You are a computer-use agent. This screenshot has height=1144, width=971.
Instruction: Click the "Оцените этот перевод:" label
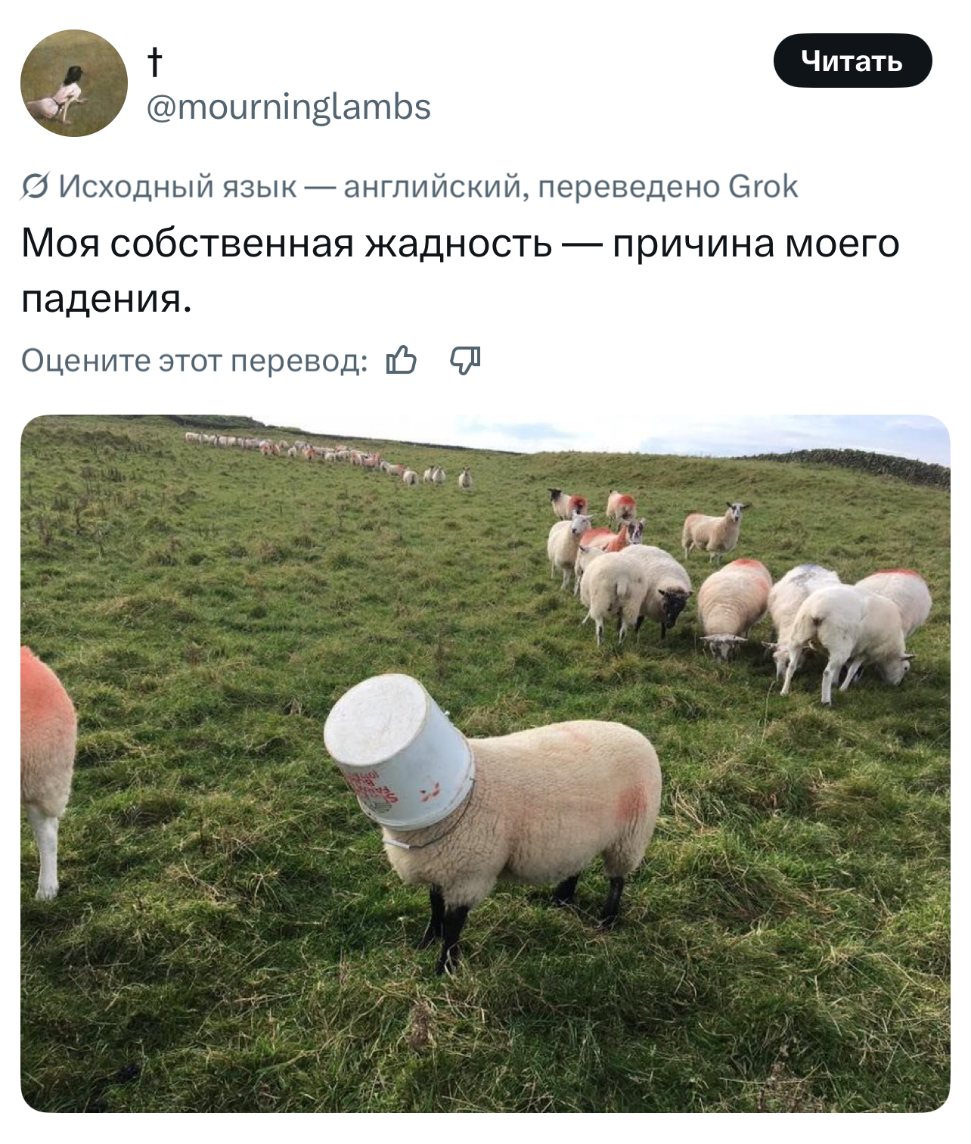pos(194,361)
